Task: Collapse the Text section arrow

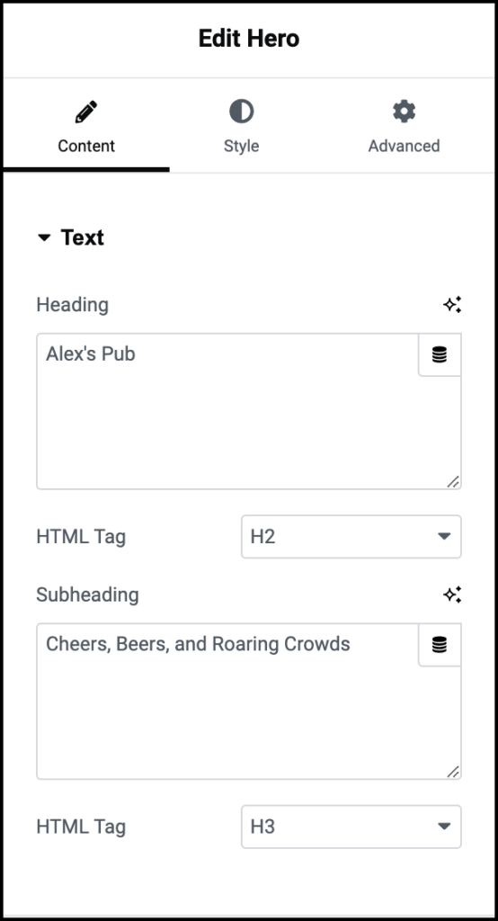Action: pyautogui.click(x=44, y=237)
